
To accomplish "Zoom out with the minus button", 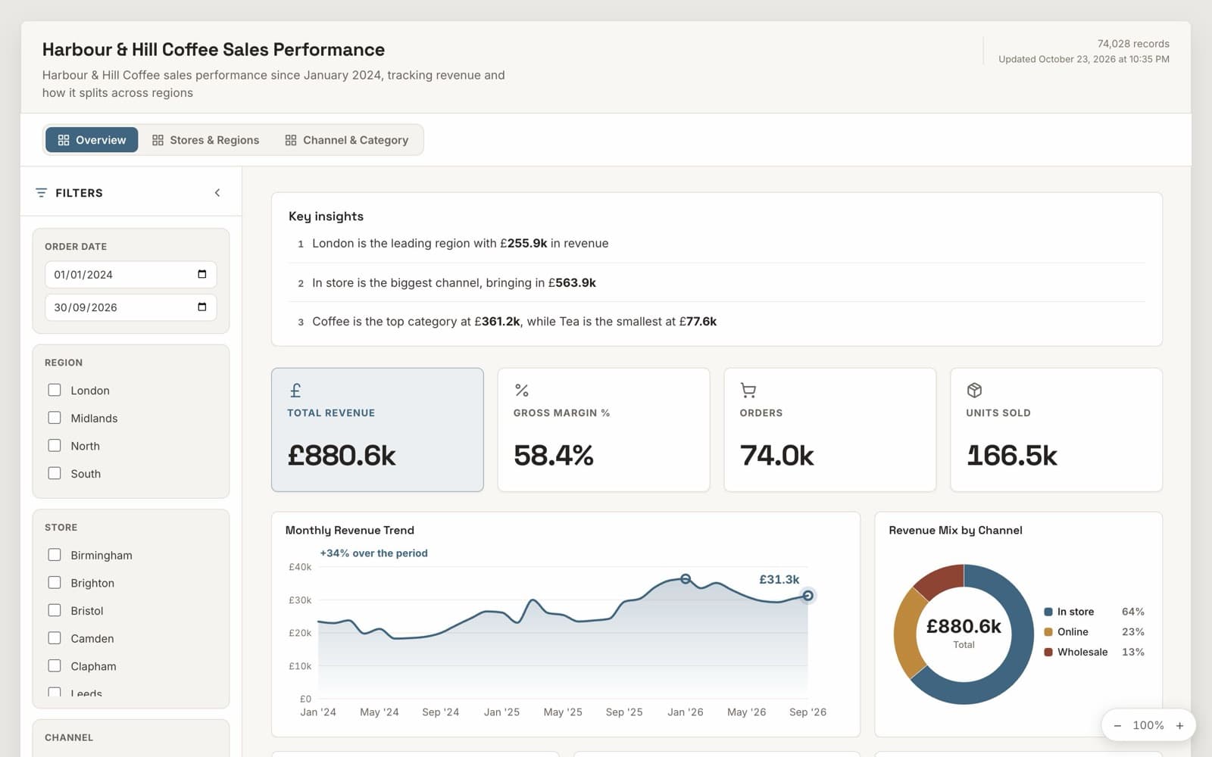I will 1117,725.
